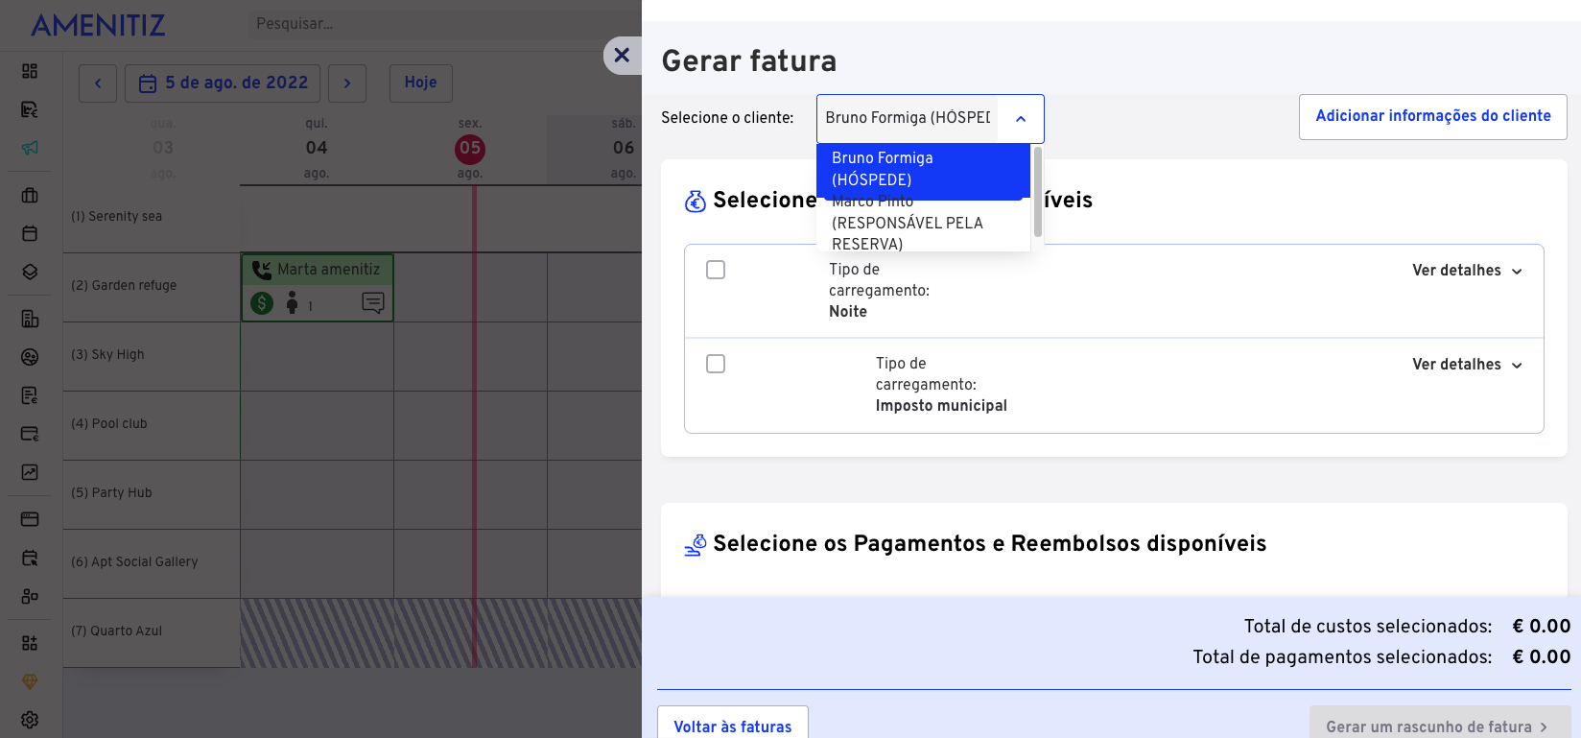Expand Ver detalhes for the Noite charge
The height and width of the screenshot is (738, 1581).
[1467, 271]
